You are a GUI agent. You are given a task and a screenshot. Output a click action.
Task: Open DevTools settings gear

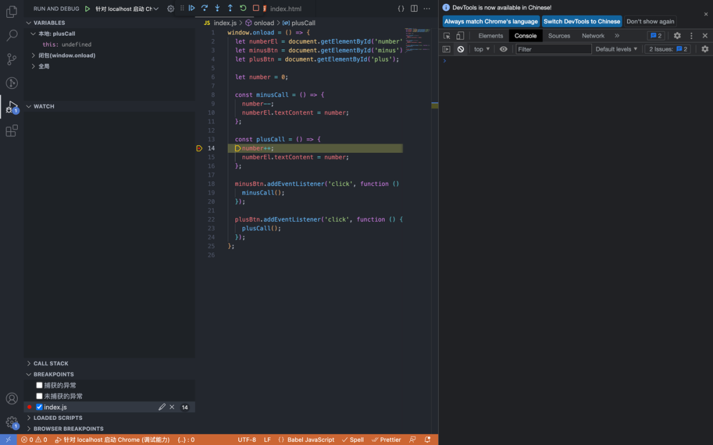(677, 36)
